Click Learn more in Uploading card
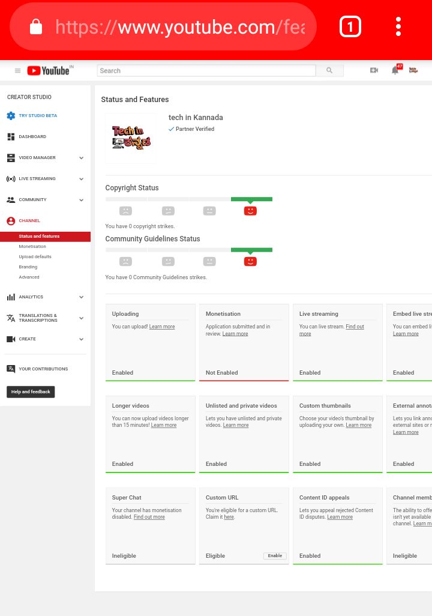 162,327
